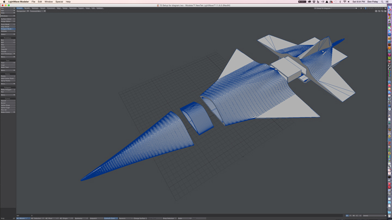Switch to Edge Mode
This screenshot has height=220, width=392.
tap(8, 27)
